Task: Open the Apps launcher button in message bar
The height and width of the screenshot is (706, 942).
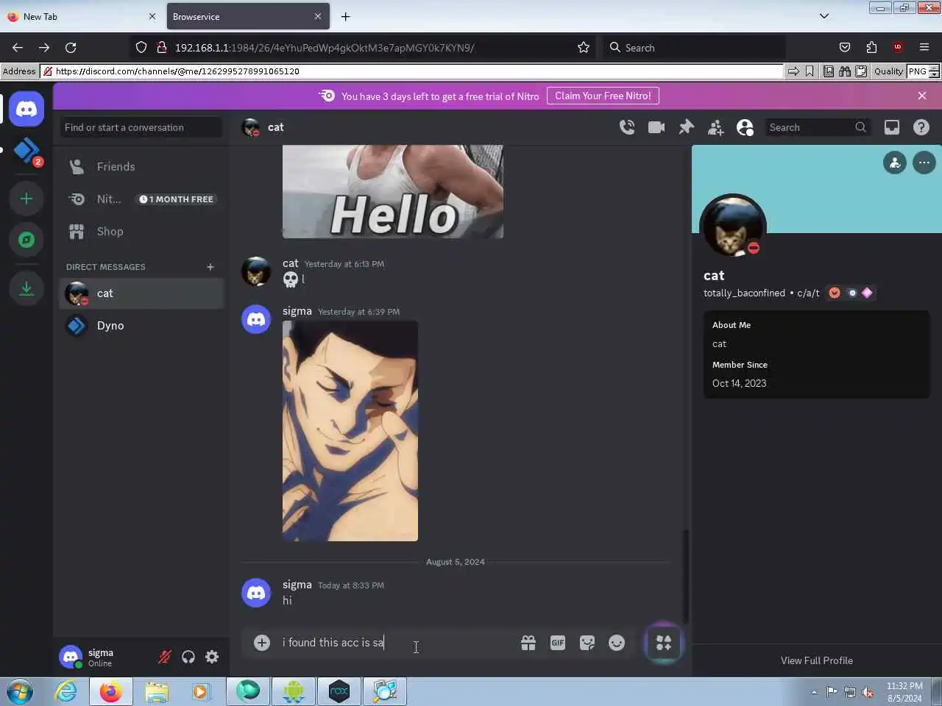Action: pyautogui.click(x=664, y=643)
